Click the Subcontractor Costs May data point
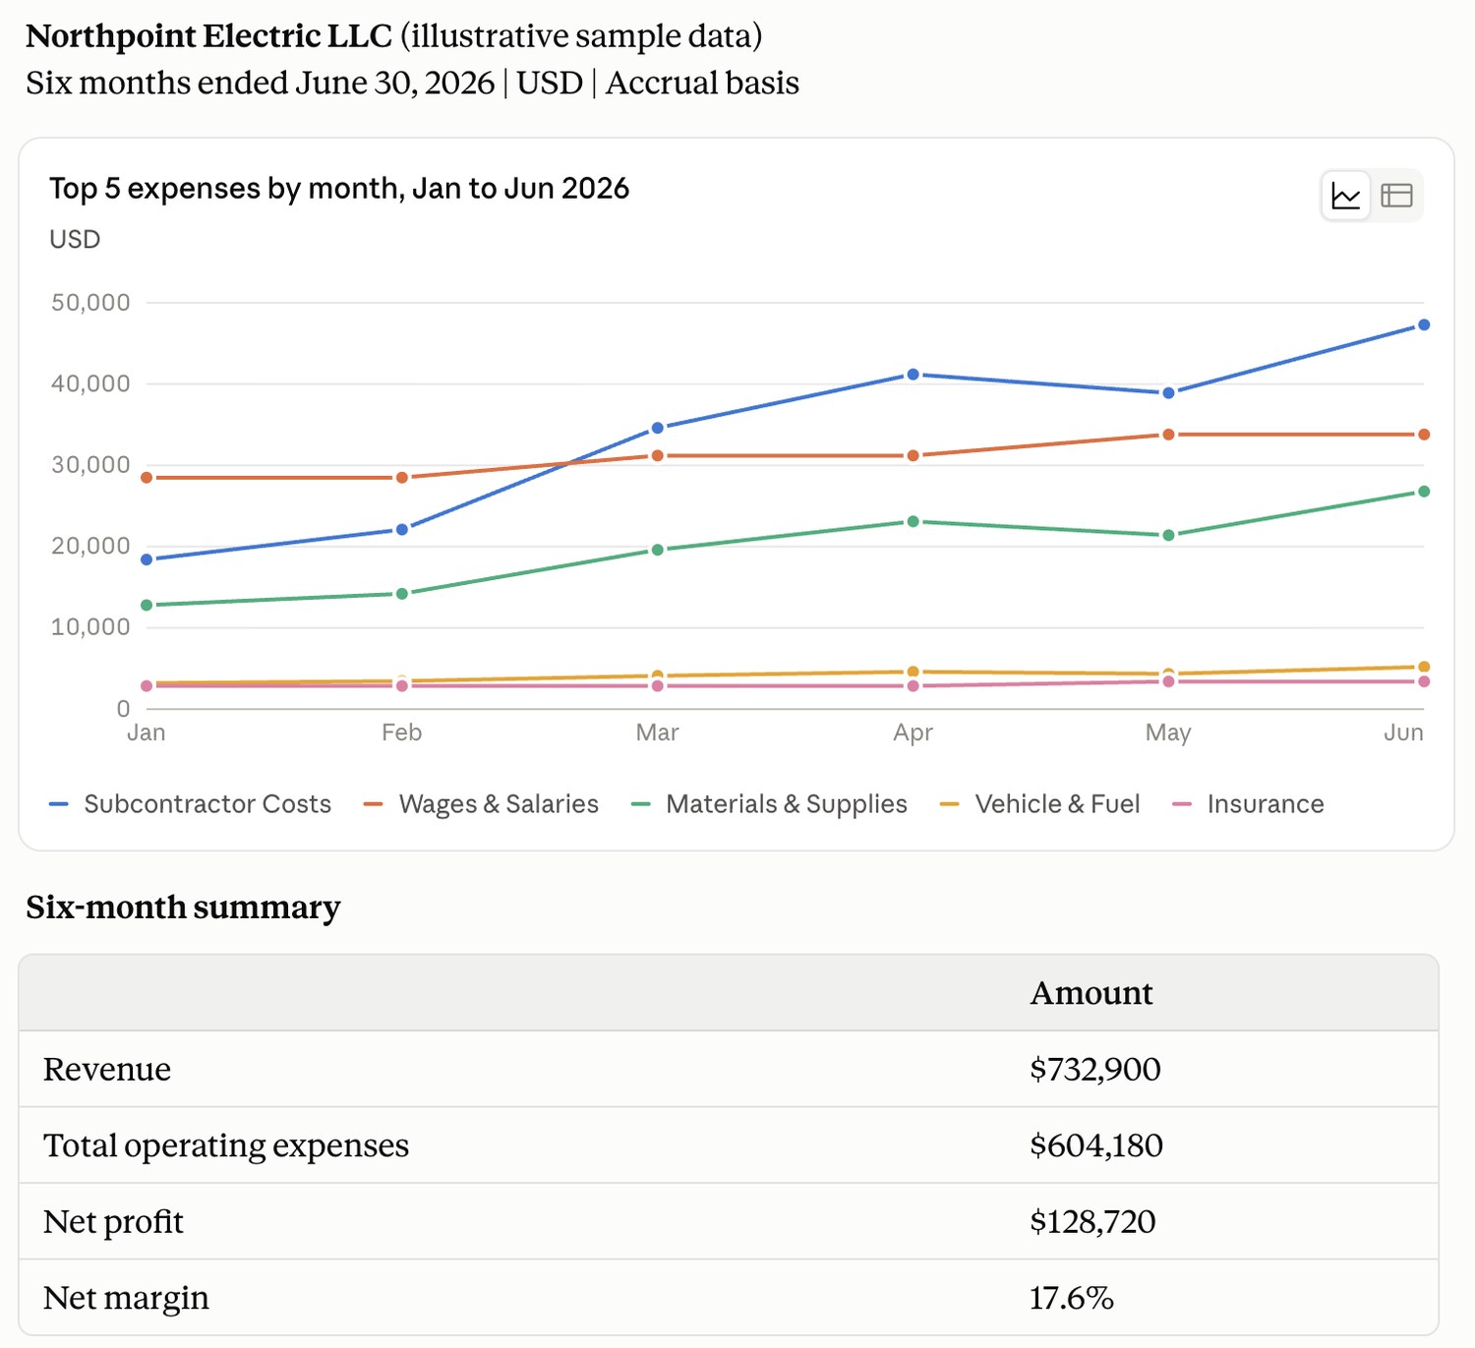 (1168, 392)
